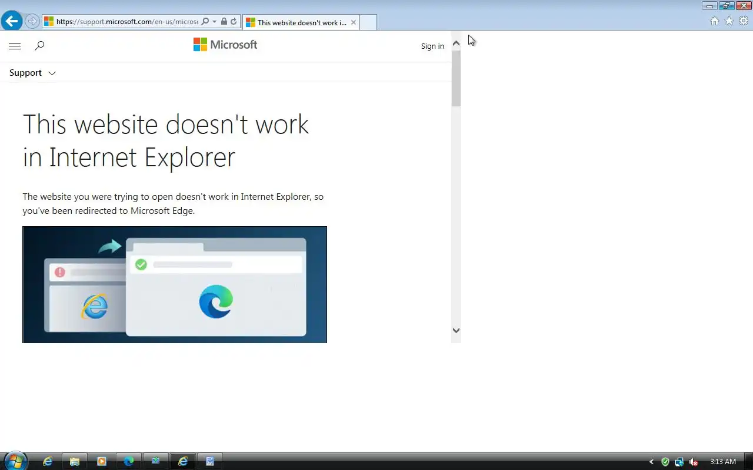The image size is (753, 470).
Task: Open the Windows Start orb
Action: 15,461
